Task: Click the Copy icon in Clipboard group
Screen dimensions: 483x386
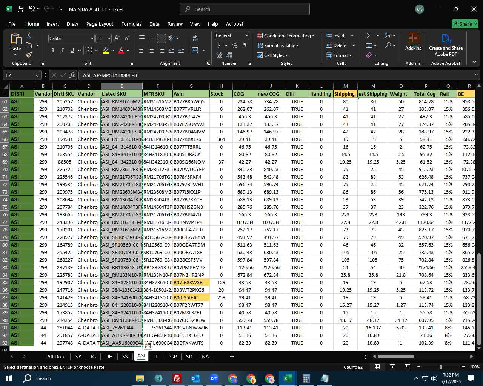Action: 29,45
